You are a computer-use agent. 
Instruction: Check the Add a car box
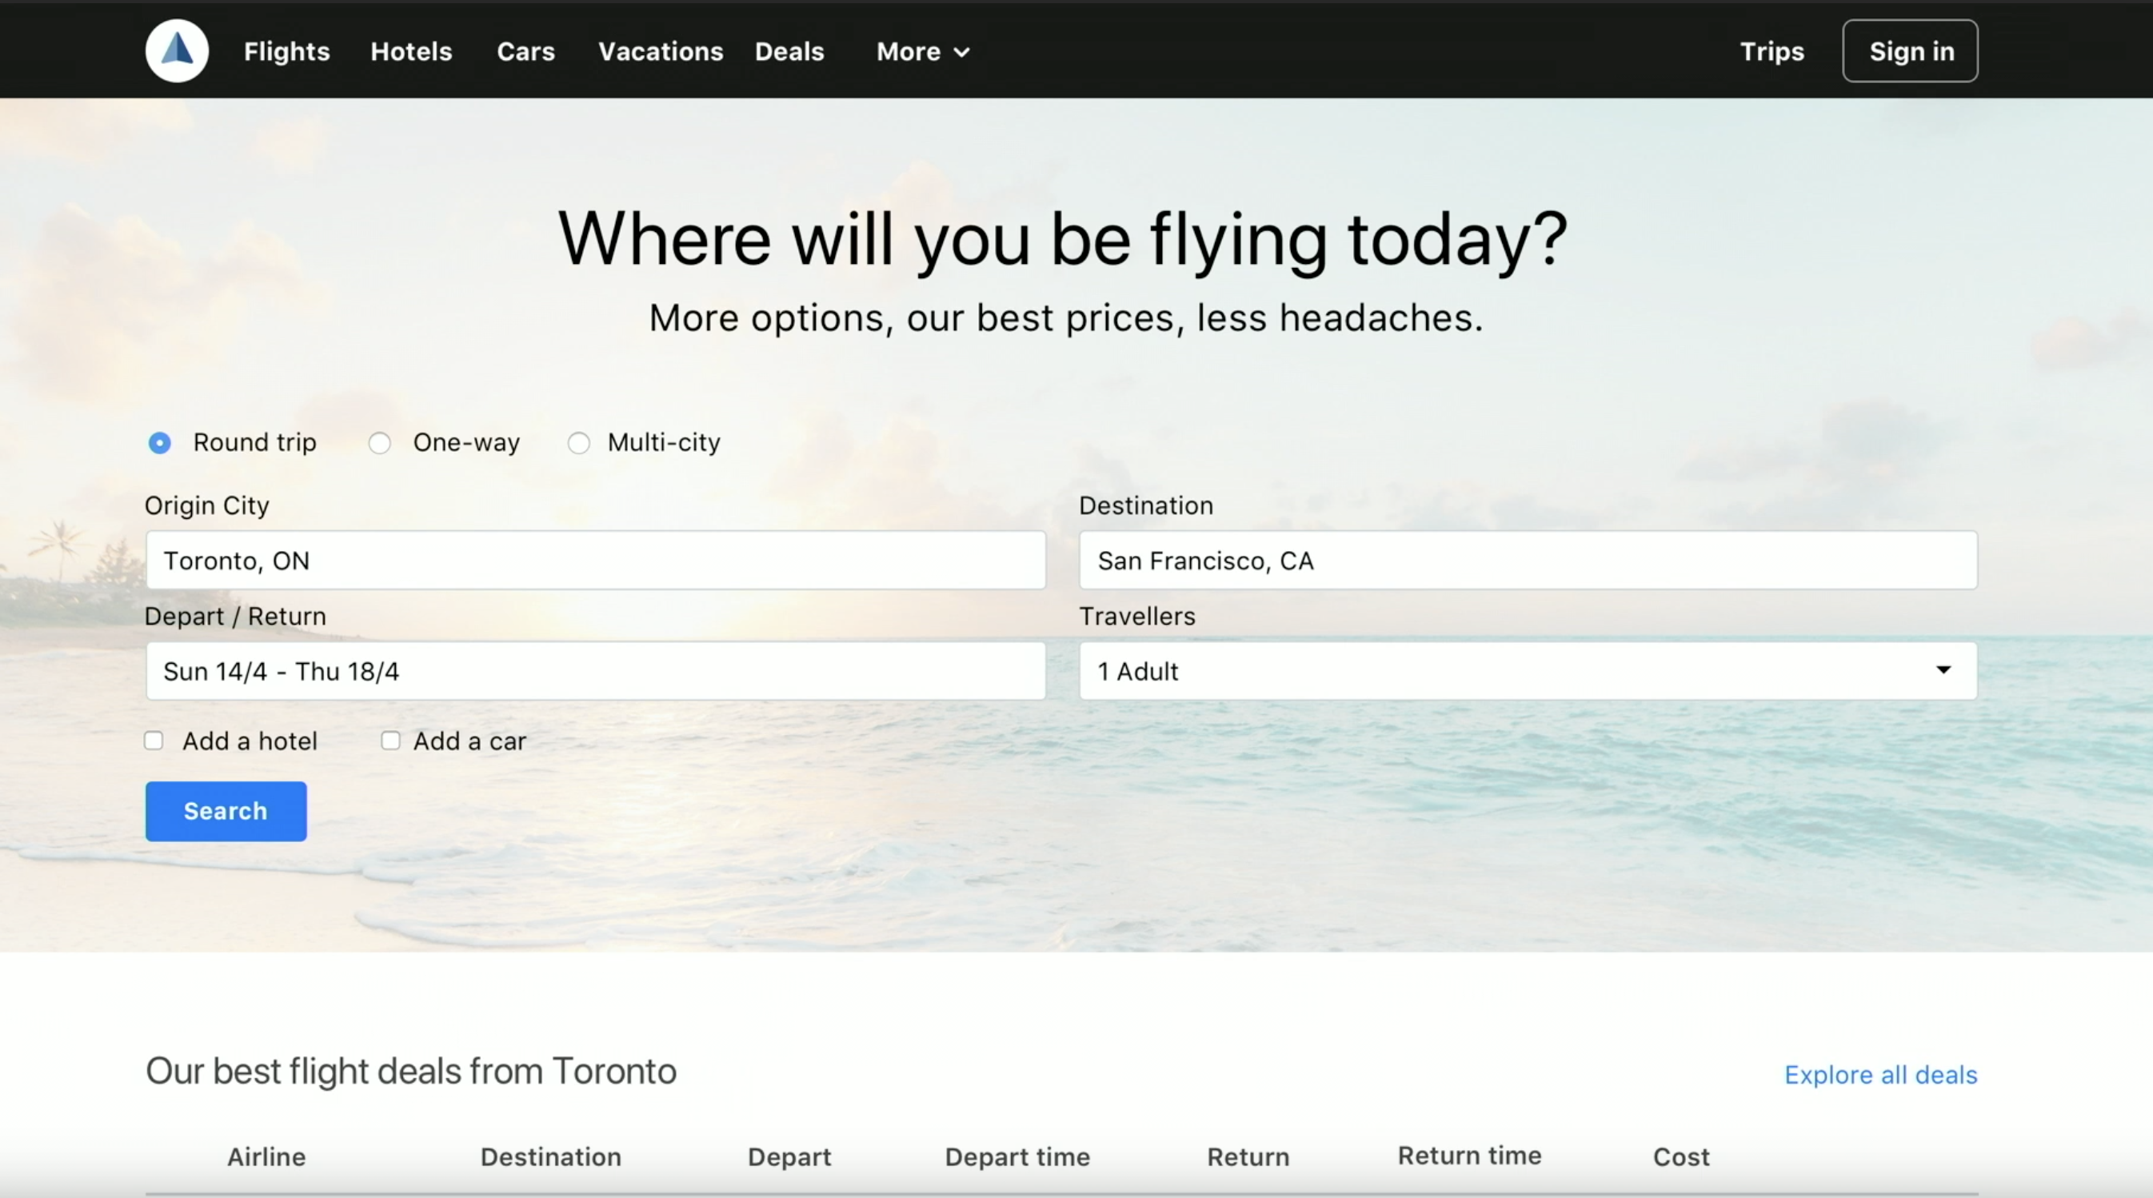[390, 741]
